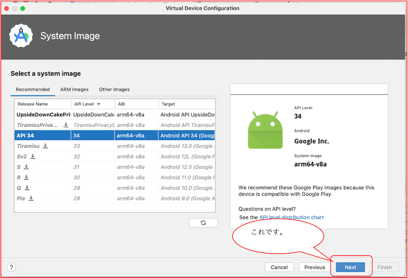
Task: Click download icon next to Tiramisu
Action: click(45, 146)
